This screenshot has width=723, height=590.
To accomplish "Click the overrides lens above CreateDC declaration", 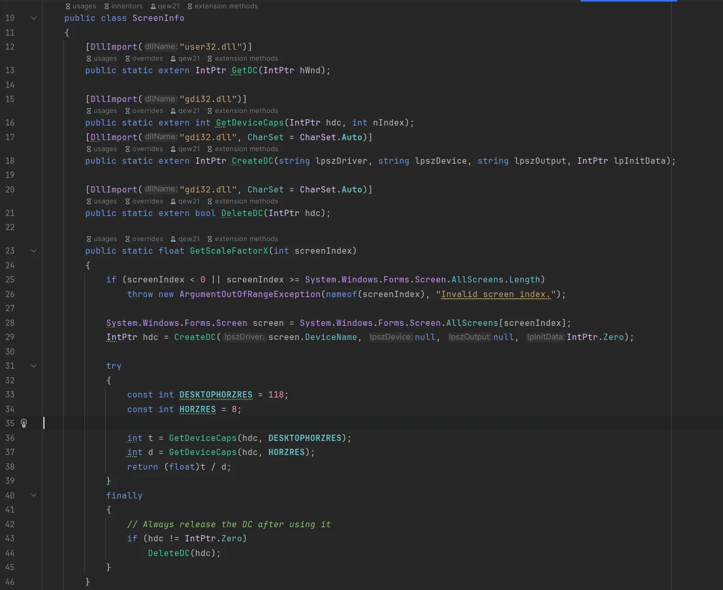I will pyautogui.click(x=144, y=149).
